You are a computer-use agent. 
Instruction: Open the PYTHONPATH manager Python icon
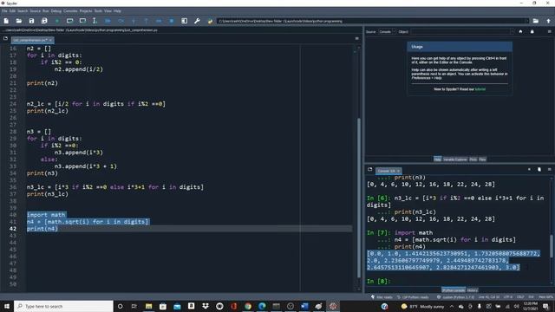210,21
